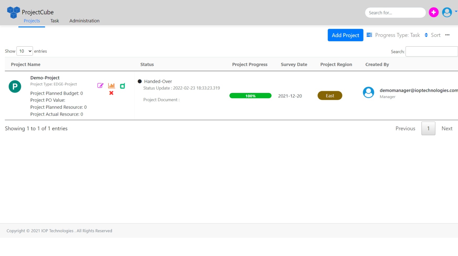Switch to the Task tab
The image size is (458, 256).
point(55,21)
